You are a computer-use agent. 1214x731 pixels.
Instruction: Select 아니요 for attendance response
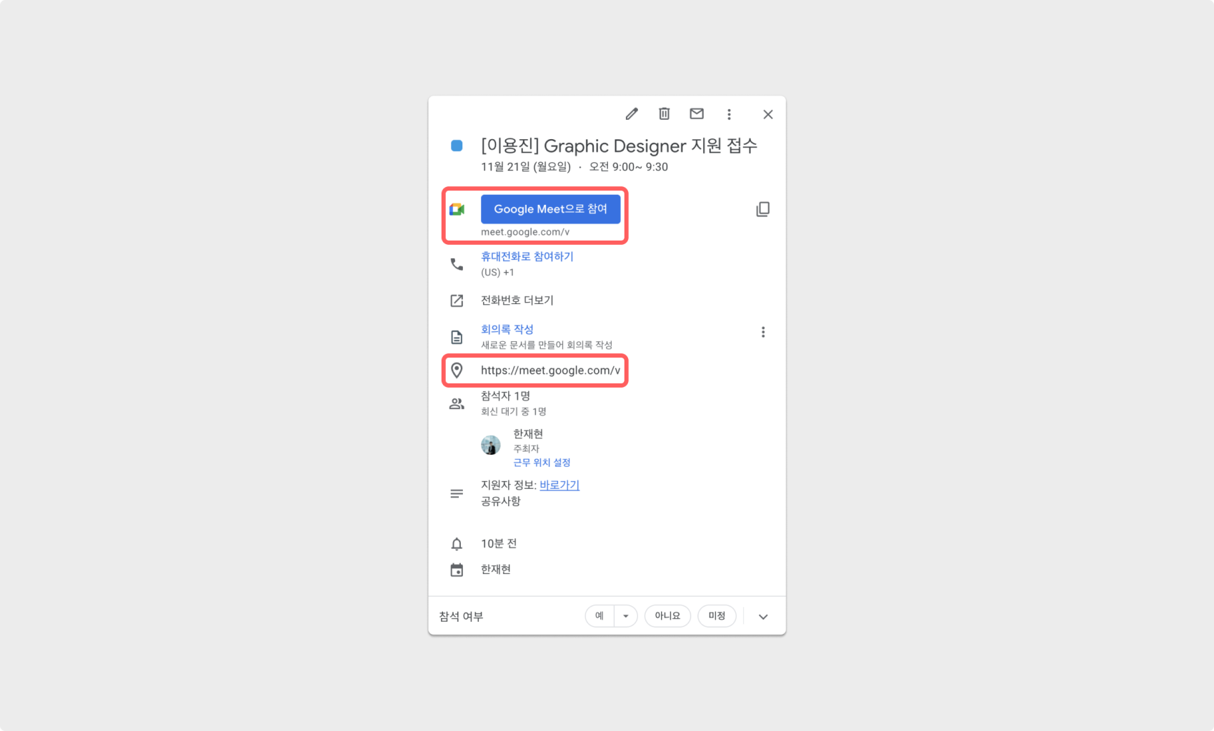coord(667,616)
